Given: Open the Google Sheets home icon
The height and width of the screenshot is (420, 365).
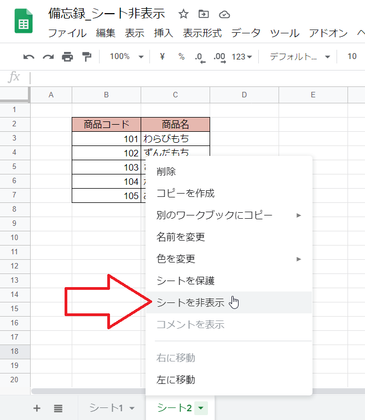Looking at the screenshot, I should coord(24,21).
